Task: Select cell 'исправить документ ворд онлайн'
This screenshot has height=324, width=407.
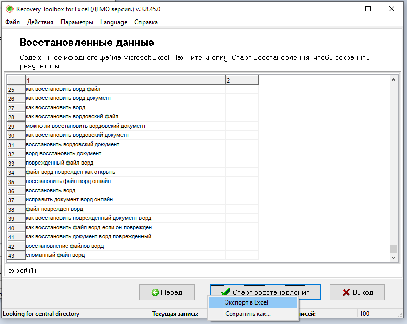Action: click(125, 199)
